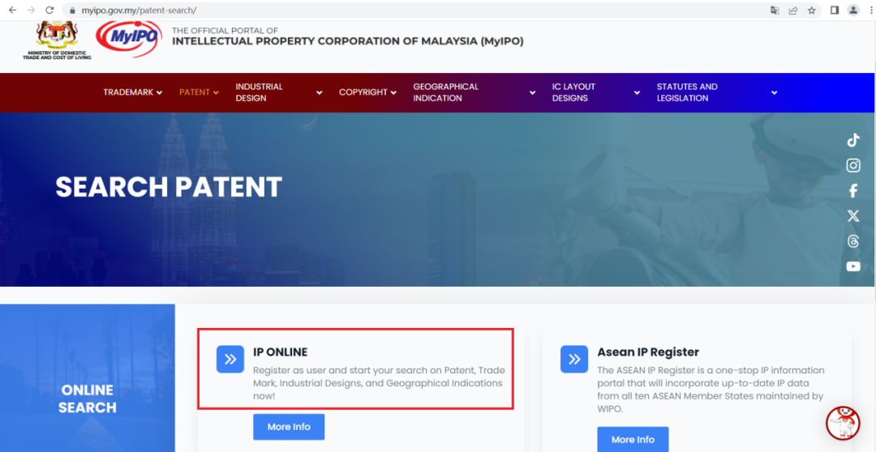Expand the TRADEMARK dropdown menu

[133, 92]
